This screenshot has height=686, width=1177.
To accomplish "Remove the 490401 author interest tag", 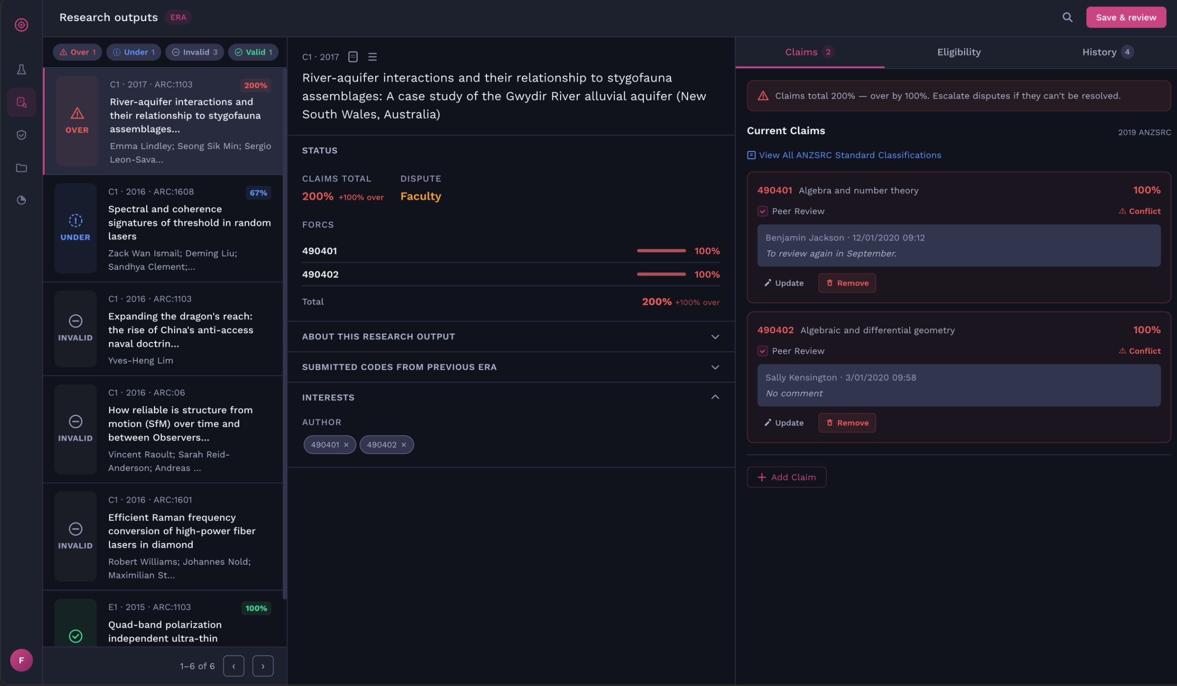I will [x=346, y=445].
